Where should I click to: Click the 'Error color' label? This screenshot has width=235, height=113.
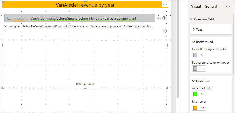pos(199,102)
